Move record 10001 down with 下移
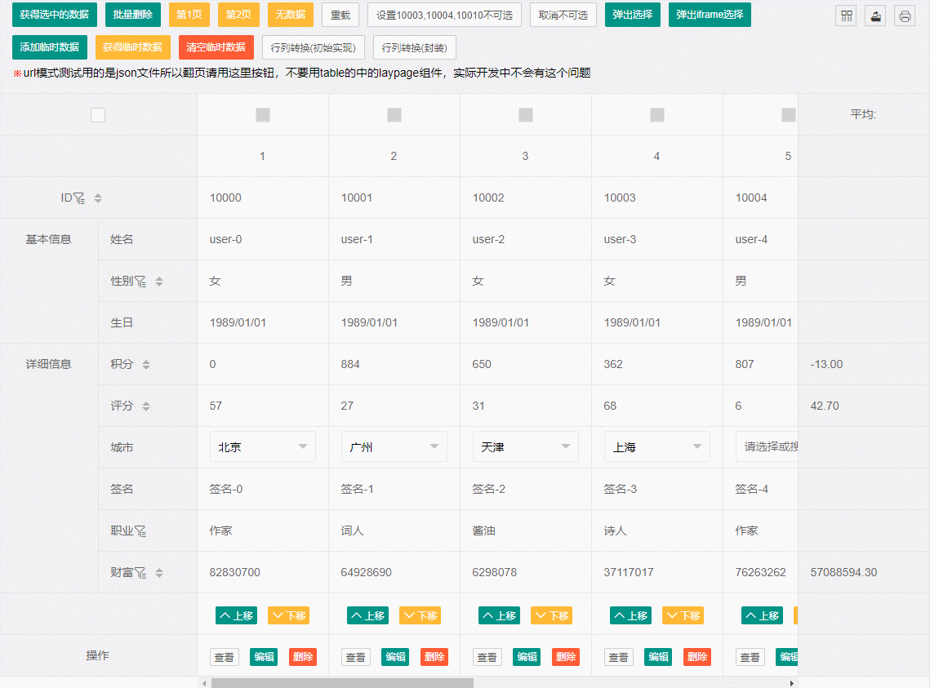Image resolution: width=930 pixels, height=688 pixels. [421, 615]
